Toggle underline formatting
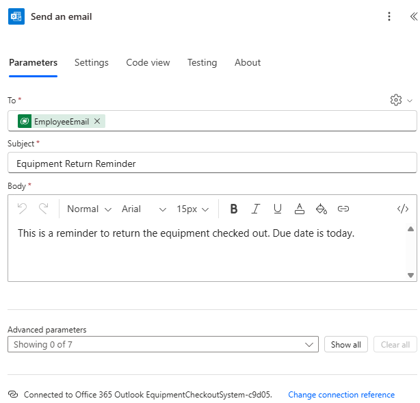The height and width of the screenshot is (403, 420). coord(278,209)
